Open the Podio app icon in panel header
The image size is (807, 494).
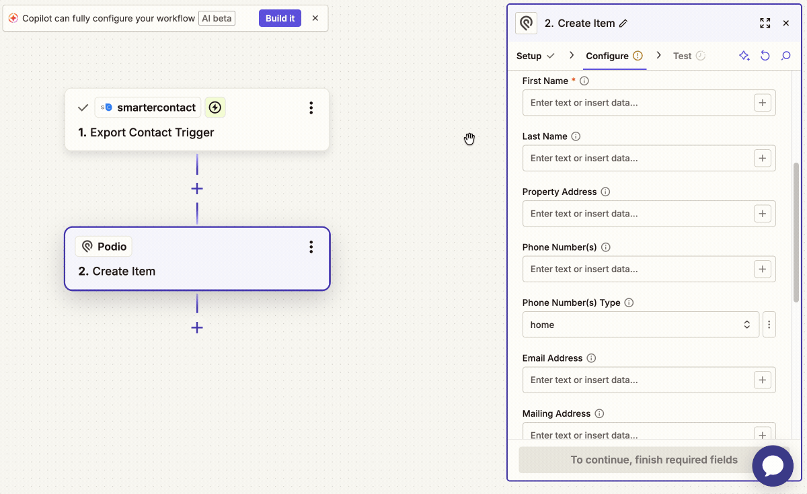[526, 23]
